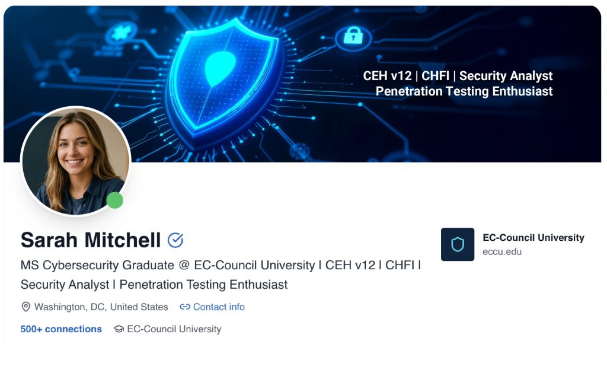The width and height of the screenshot is (607, 379).
Task: Click EC-Council University beside the graduation cap
Action: 174,329
